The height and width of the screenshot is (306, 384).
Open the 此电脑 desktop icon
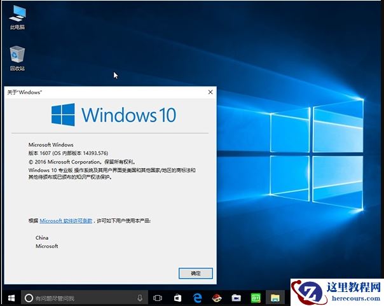click(17, 17)
